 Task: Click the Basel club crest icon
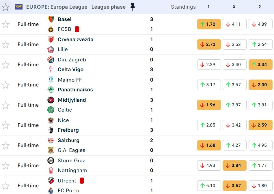tap(51, 19)
